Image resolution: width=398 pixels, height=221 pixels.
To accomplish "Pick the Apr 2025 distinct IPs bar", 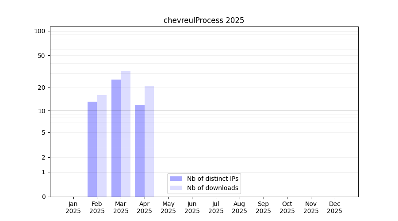I will (x=140, y=151).
